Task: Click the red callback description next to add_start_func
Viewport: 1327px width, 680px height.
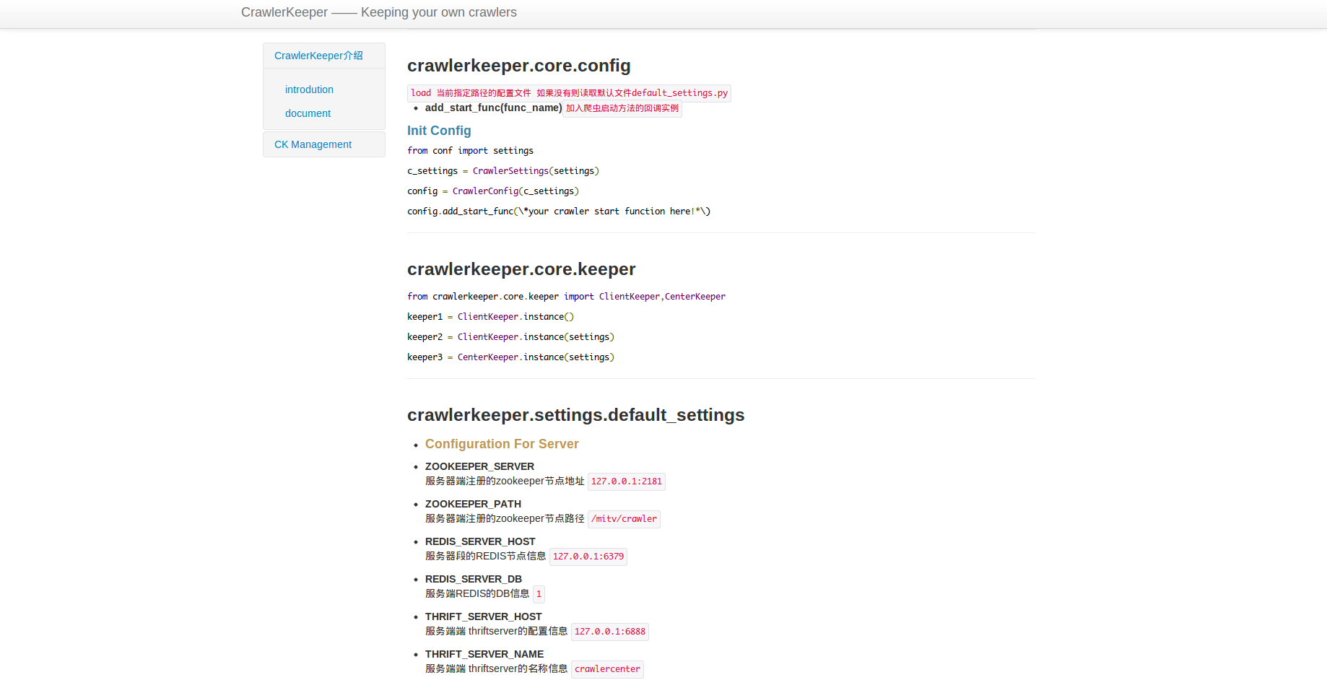Action: click(622, 108)
